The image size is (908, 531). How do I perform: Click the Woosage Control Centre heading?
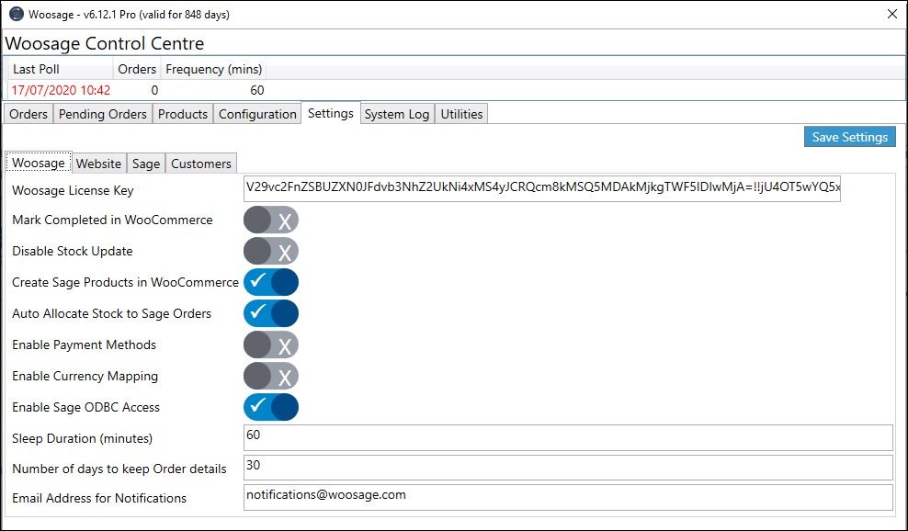(x=105, y=43)
